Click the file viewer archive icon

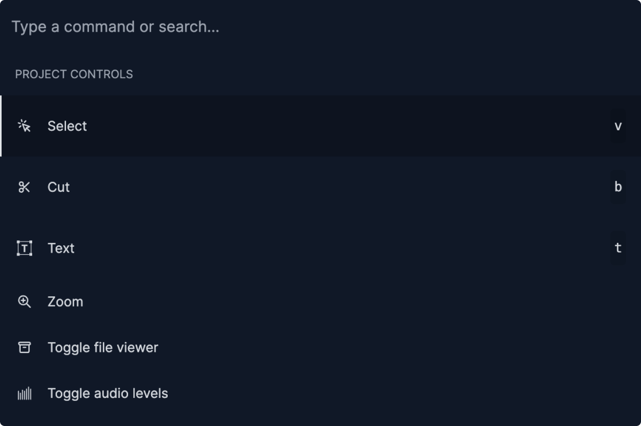pyautogui.click(x=24, y=347)
